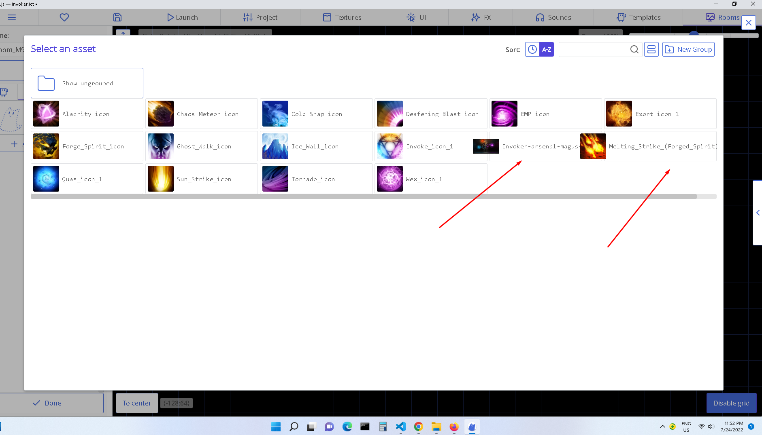Click the horizontal scrollbar in asset list
762x435 pixels.
[364, 196]
